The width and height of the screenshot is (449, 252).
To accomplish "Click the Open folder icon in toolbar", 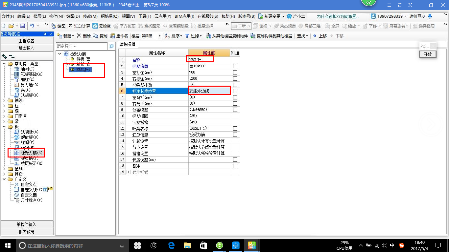I will tap(11, 26).
